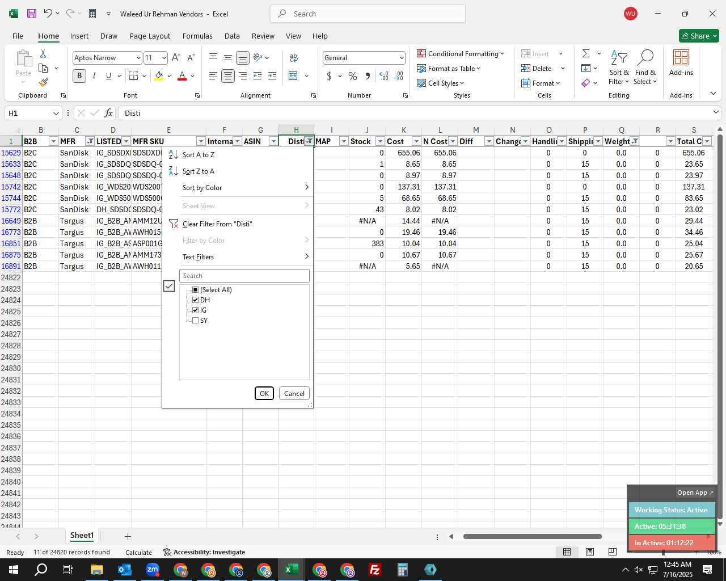Open the Font name dropdown
This screenshot has width=726, height=581.
click(x=138, y=58)
